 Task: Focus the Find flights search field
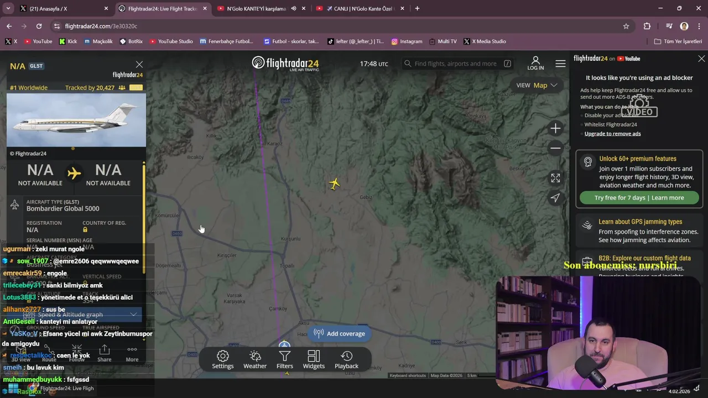pyautogui.click(x=457, y=64)
